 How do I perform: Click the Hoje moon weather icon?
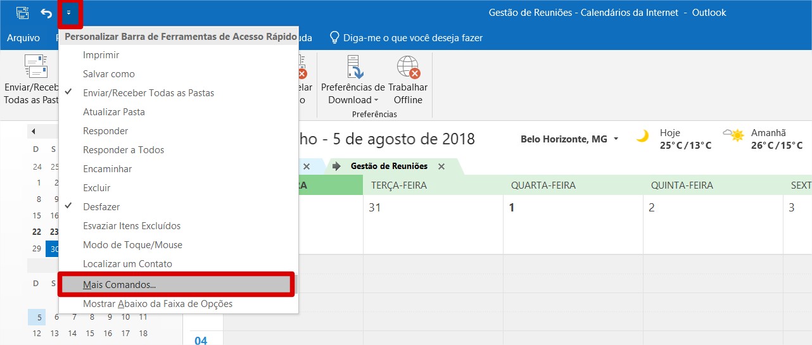643,136
